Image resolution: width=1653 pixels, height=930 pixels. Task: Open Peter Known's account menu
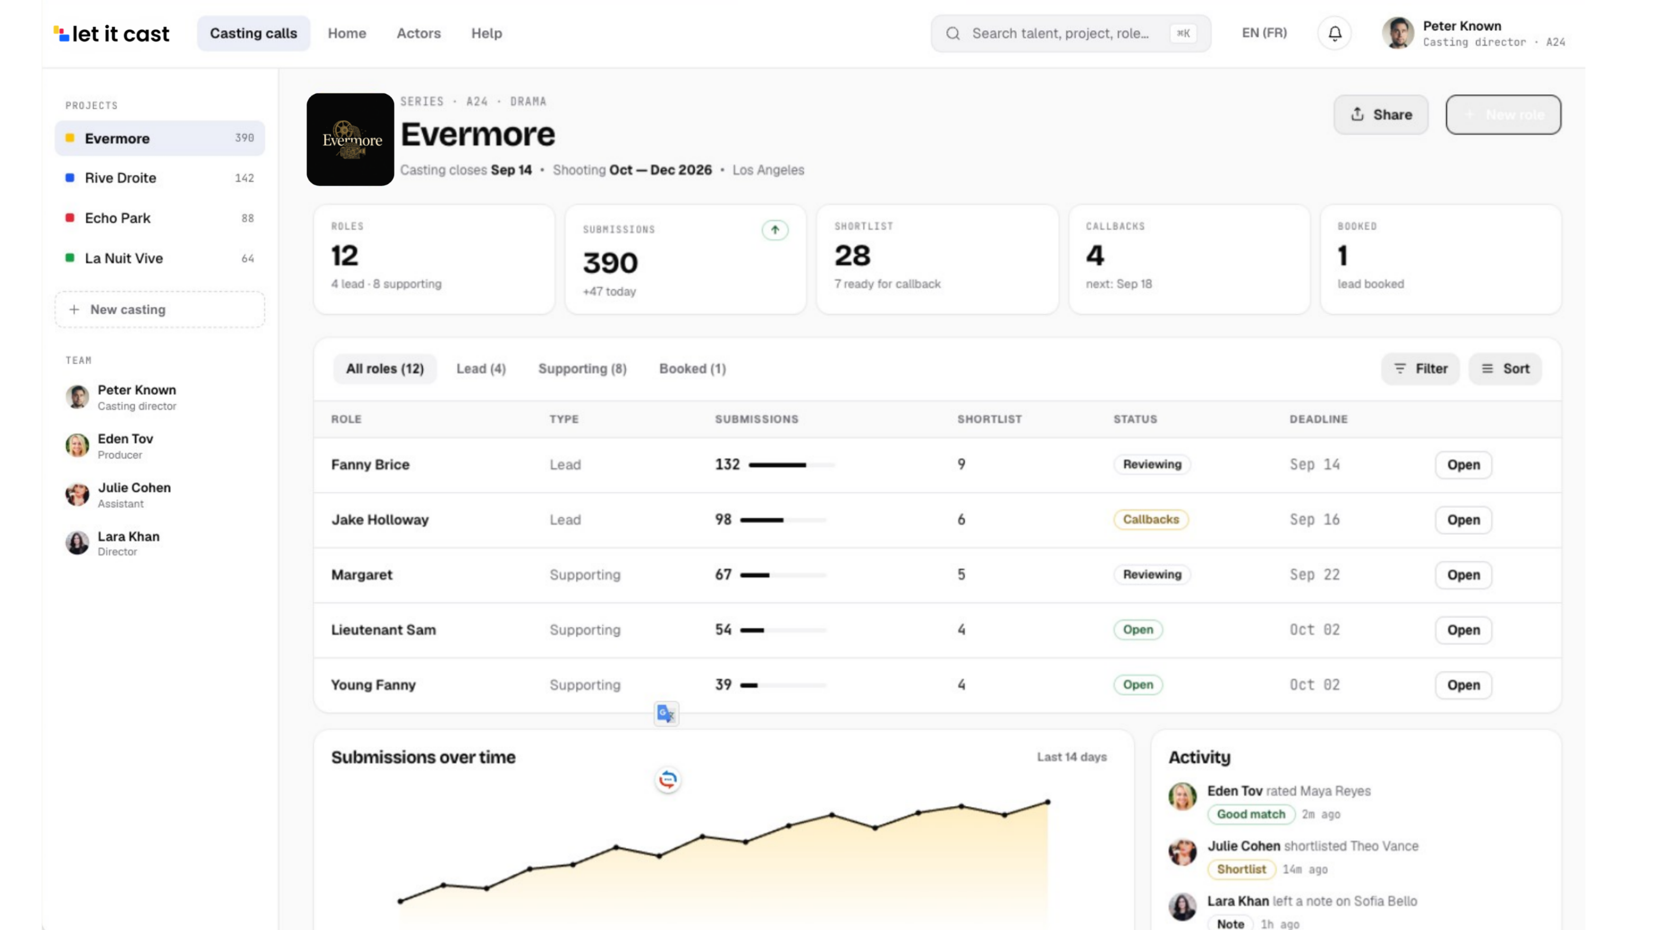click(1474, 33)
